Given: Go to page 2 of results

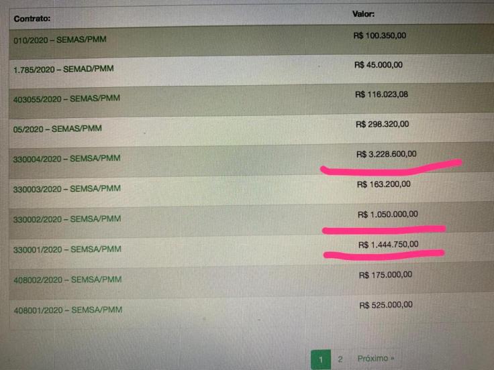Looking at the screenshot, I should pos(340,360).
